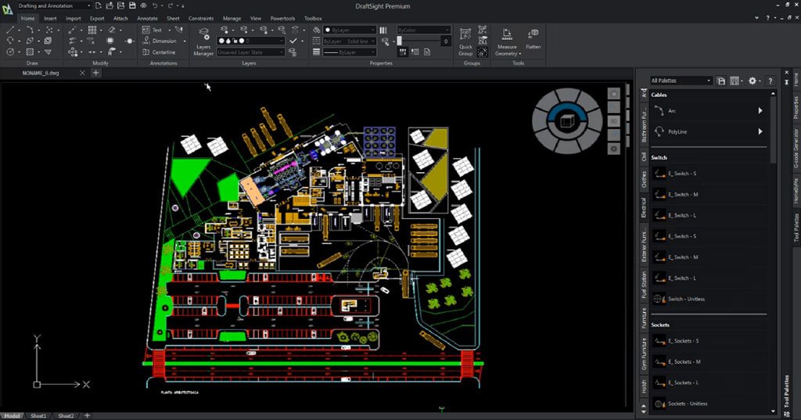Select the E_Sockets - M palette item
Screen dimensions: 801x420
(x=684, y=361)
